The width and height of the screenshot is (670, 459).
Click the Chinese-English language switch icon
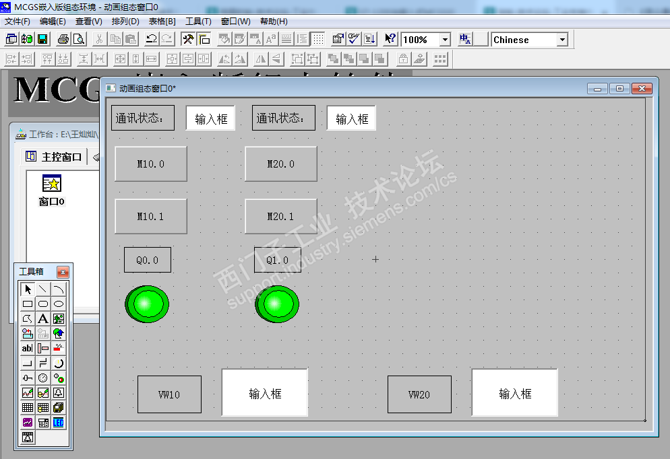coord(465,39)
